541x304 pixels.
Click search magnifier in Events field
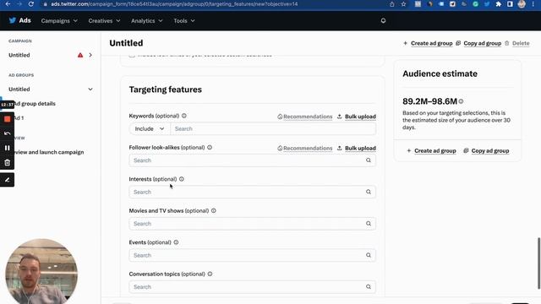(369, 255)
